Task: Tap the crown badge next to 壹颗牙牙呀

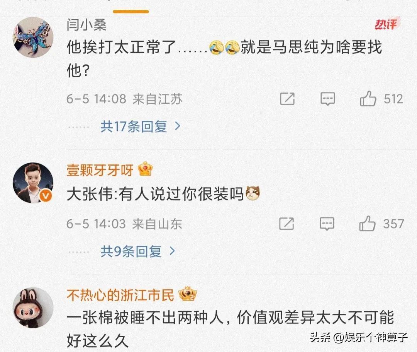Action: click(145, 169)
